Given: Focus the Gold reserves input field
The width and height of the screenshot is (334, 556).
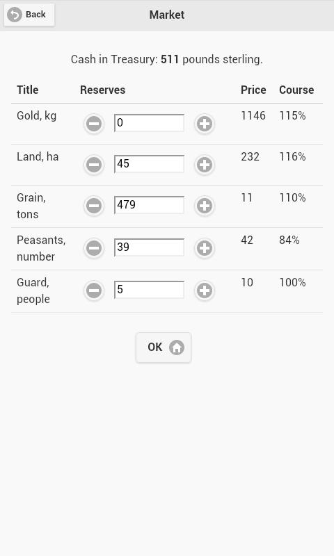Looking at the screenshot, I should (149, 123).
